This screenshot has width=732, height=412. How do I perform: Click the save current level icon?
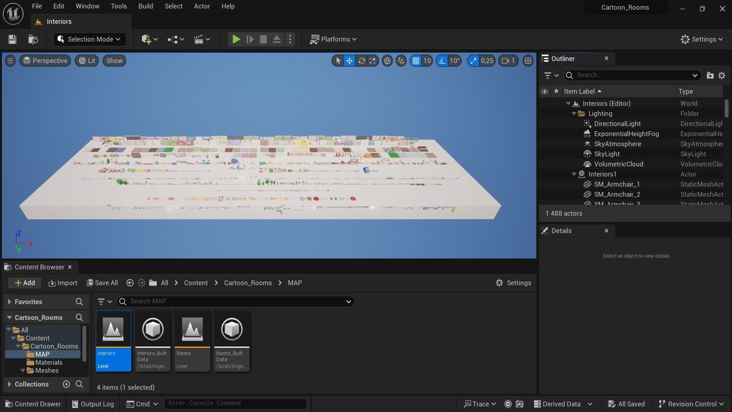pos(12,39)
